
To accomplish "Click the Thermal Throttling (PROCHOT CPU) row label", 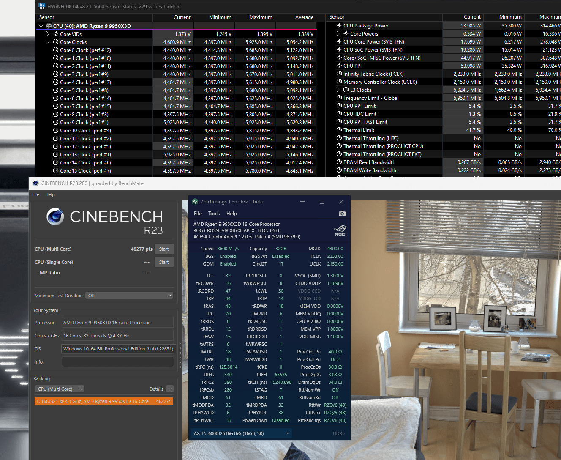I will pyautogui.click(x=383, y=146).
